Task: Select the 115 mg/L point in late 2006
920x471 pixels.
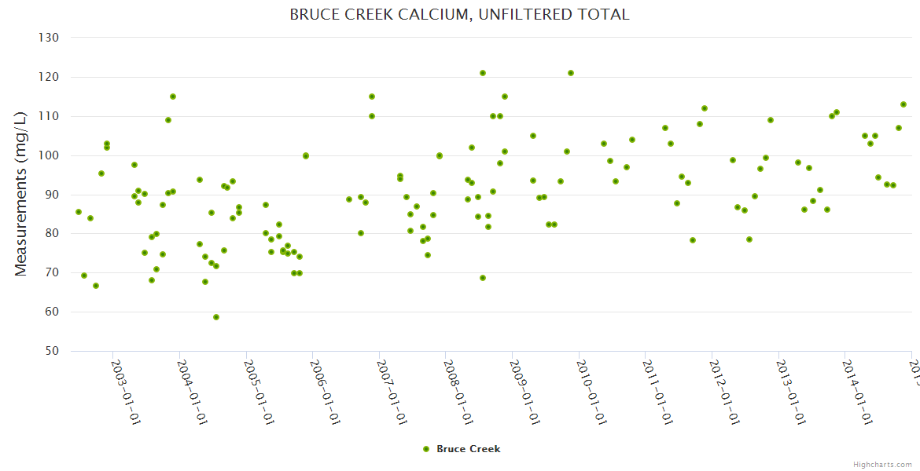Action: [x=372, y=97]
